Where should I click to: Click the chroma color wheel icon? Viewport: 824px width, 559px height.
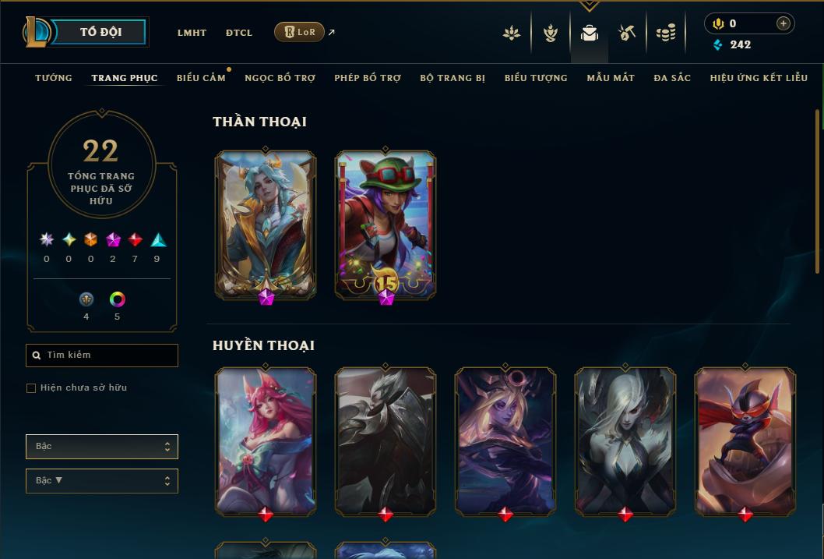117,299
